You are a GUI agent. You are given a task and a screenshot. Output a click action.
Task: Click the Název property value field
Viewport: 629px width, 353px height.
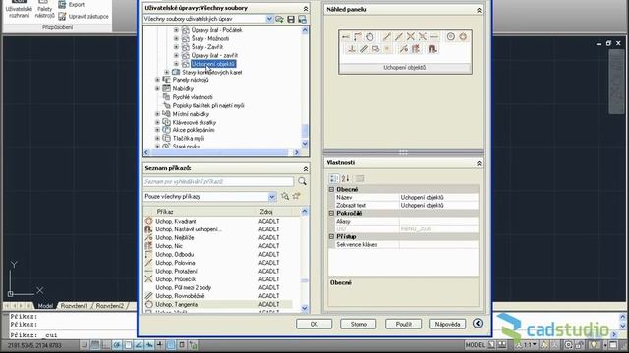[x=439, y=198]
